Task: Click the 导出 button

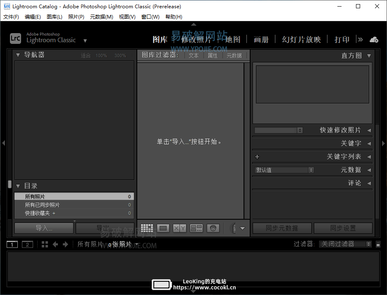Action: pos(105,228)
